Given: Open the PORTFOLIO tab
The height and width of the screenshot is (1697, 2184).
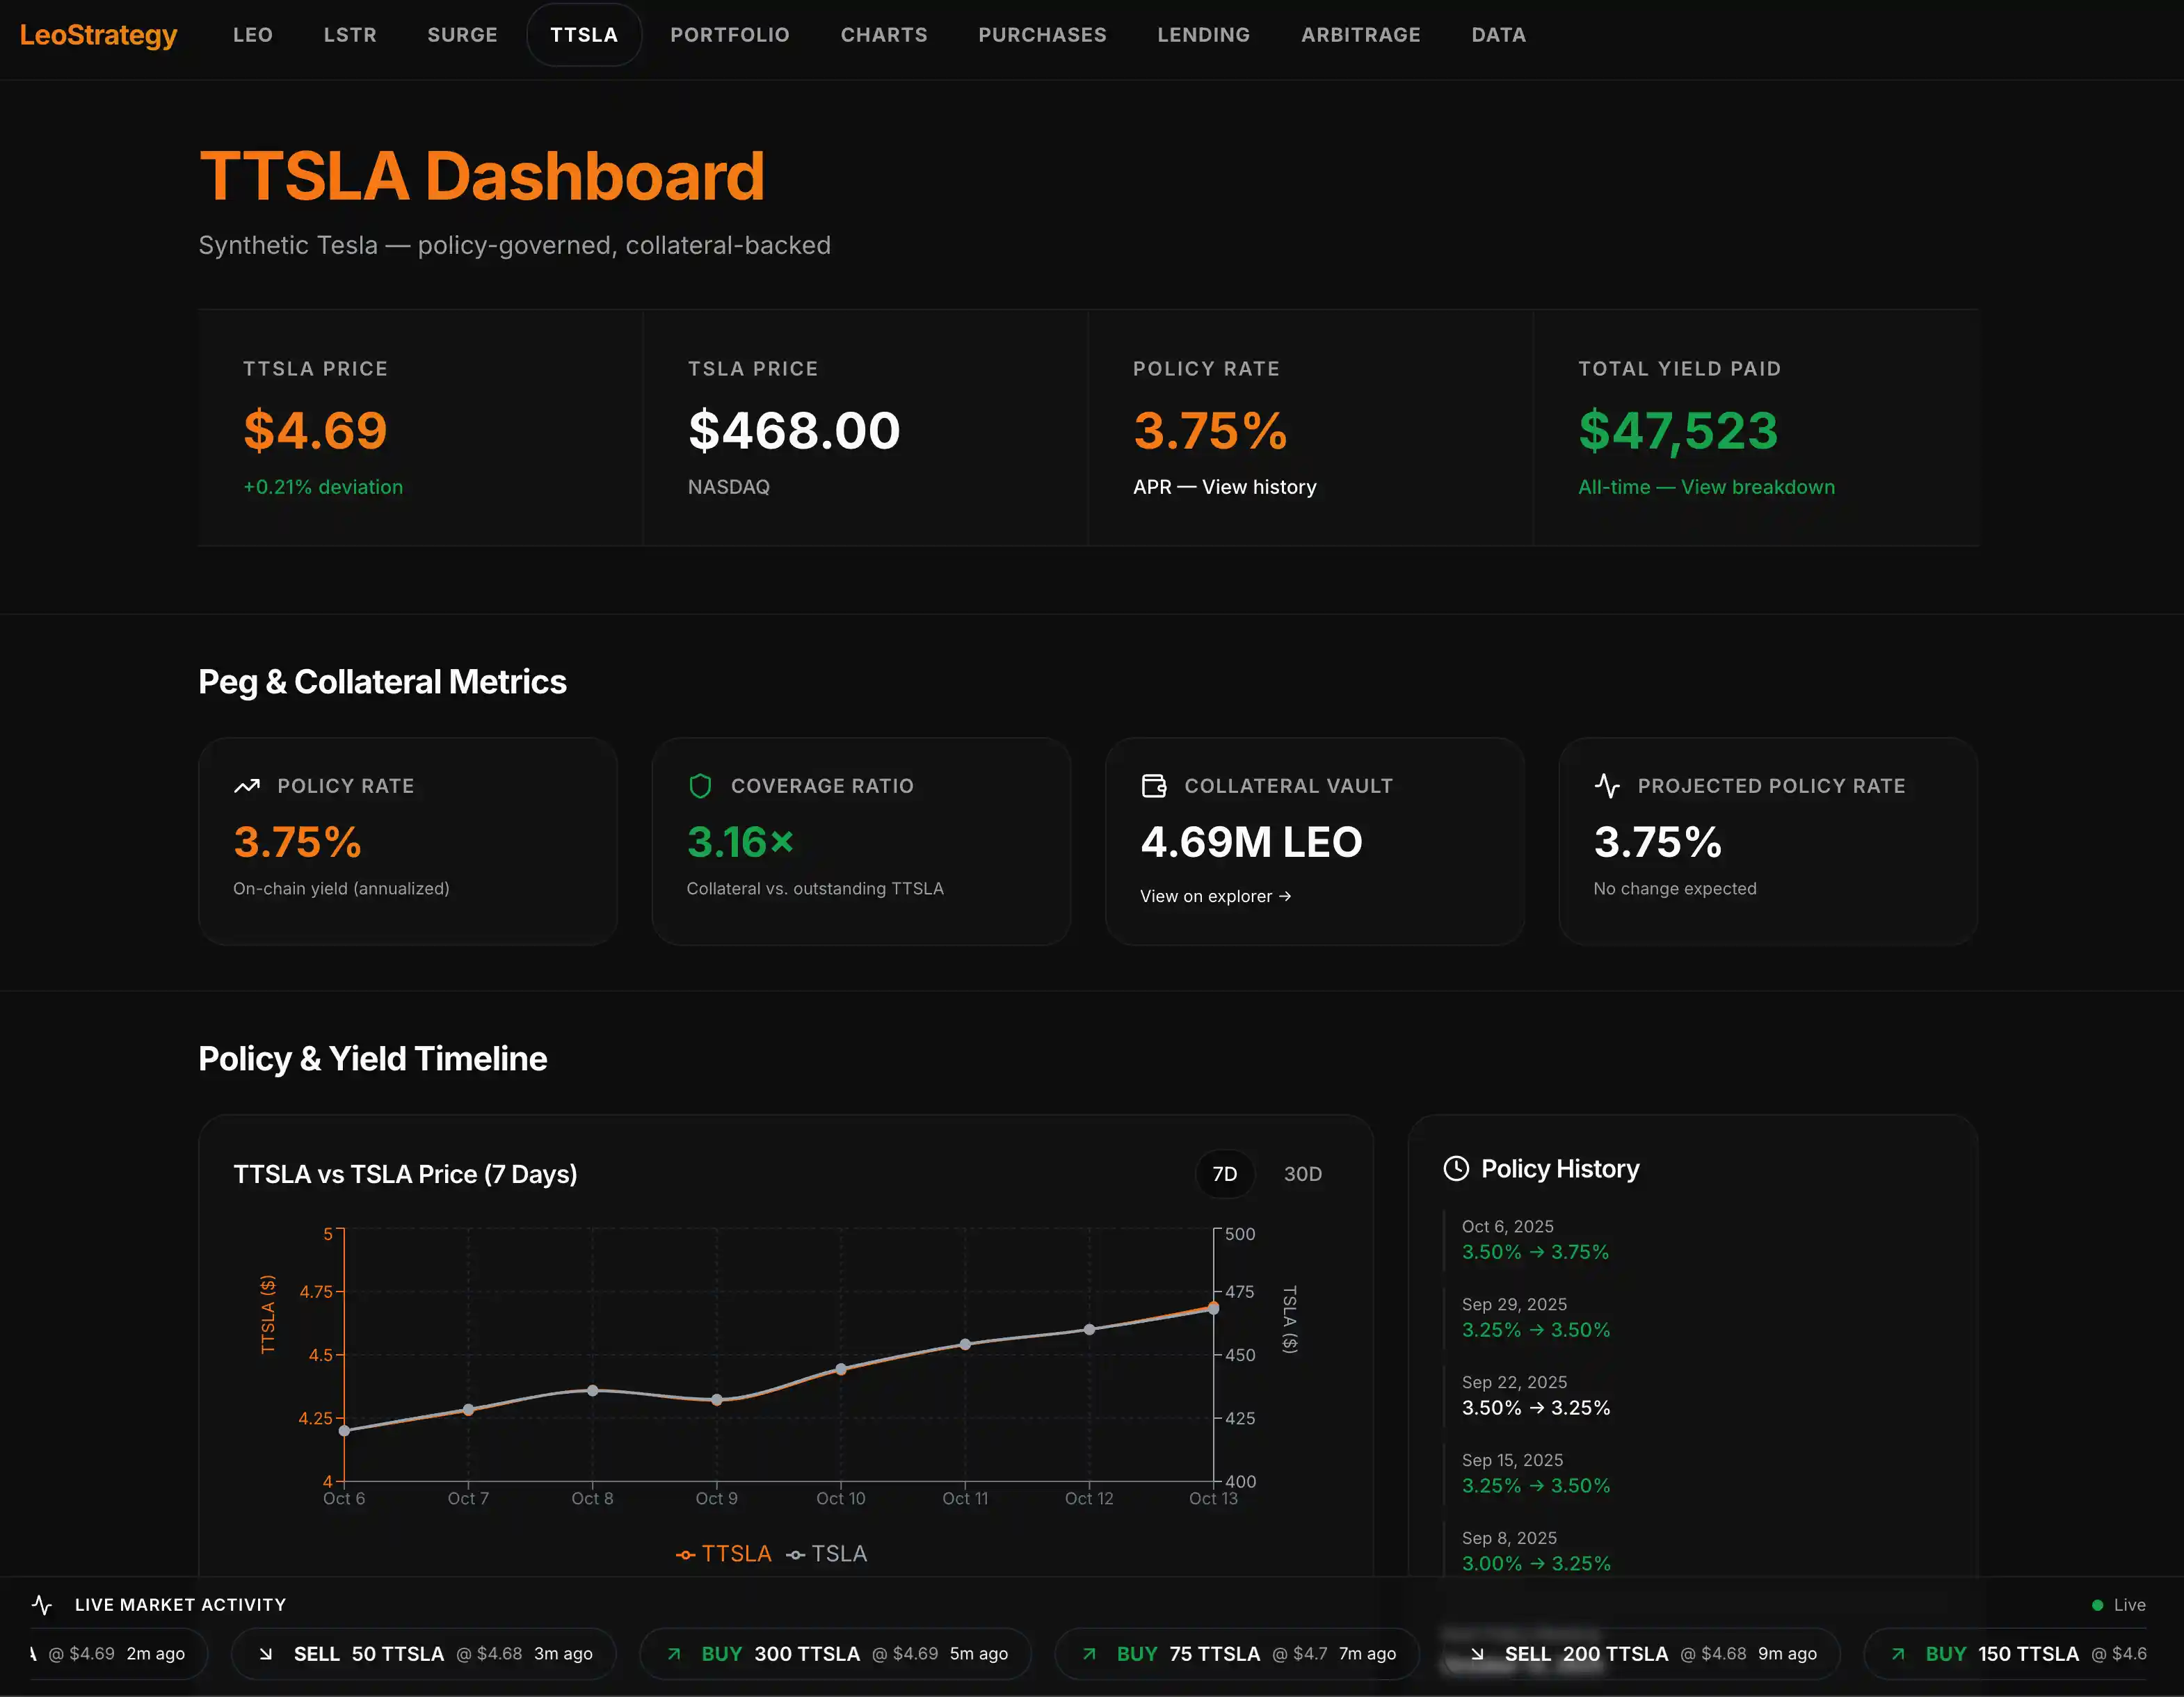Looking at the screenshot, I should click(x=729, y=35).
